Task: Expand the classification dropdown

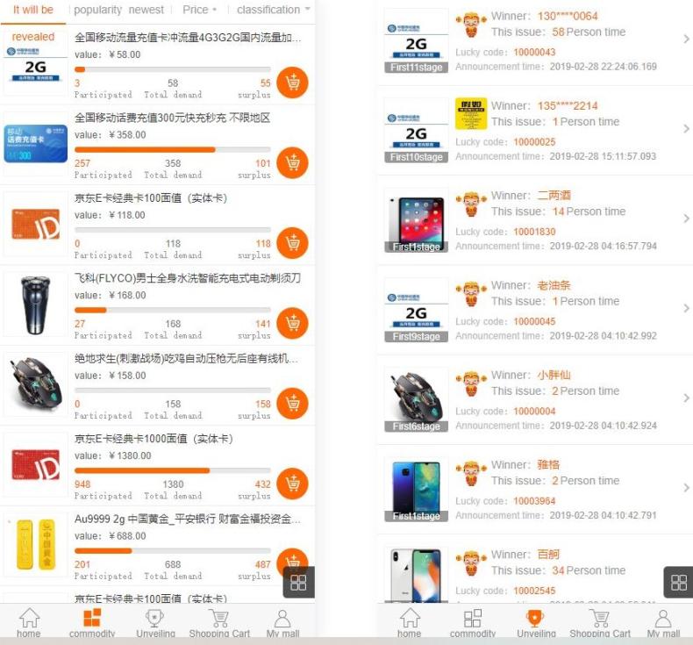Action: point(273,10)
